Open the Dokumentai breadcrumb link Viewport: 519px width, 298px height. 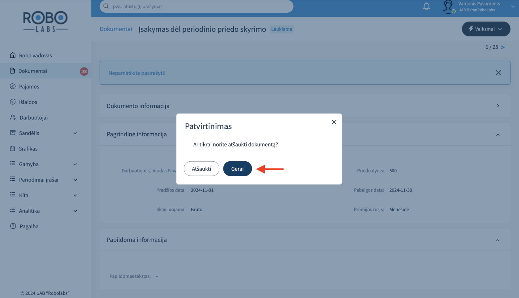tap(116, 29)
